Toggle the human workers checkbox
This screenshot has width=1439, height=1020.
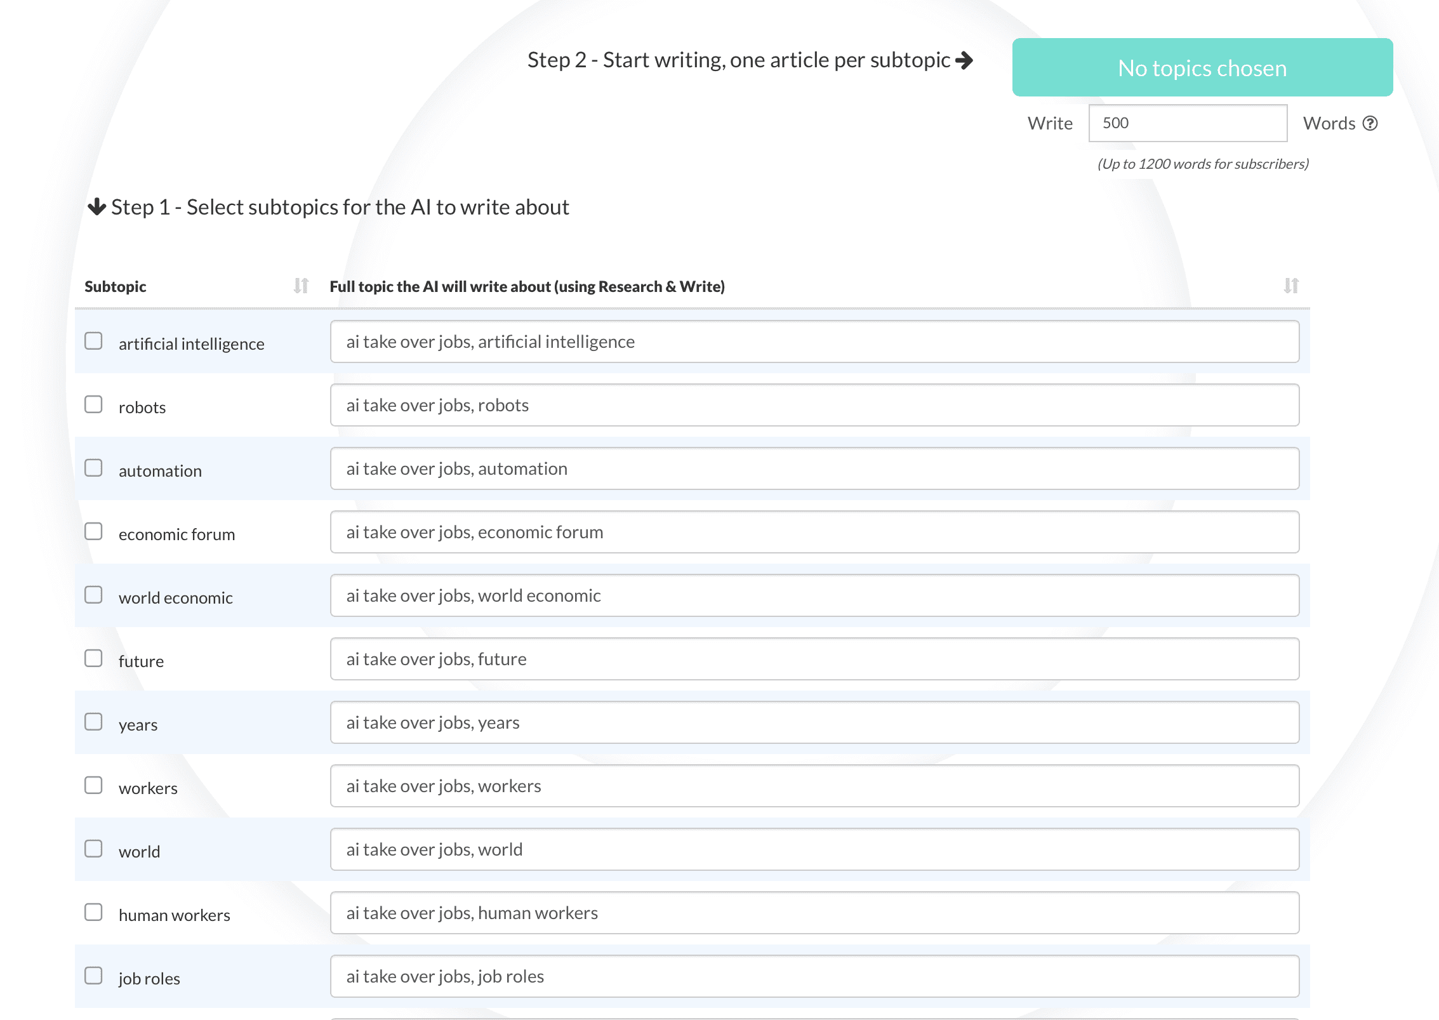pos(94,913)
